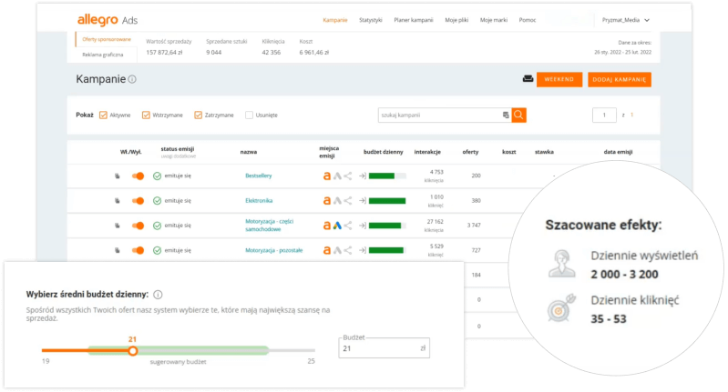Click info icon beside Wybierz średni budżet dzienny
The image size is (728, 392).
click(x=158, y=295)
